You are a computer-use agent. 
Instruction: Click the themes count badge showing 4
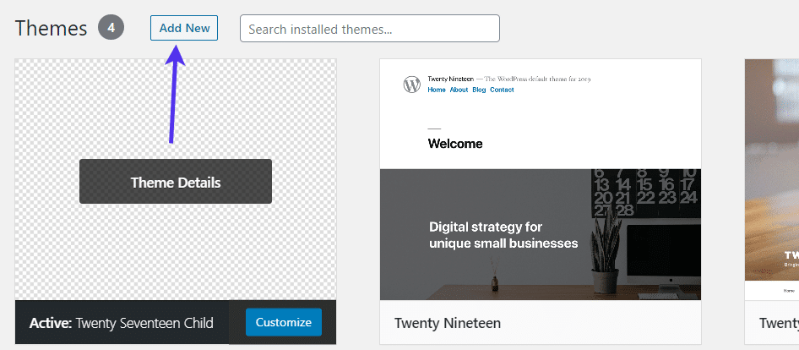[111, 28]
